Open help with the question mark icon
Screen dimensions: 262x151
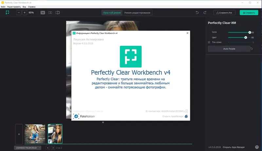pos(257,147)
